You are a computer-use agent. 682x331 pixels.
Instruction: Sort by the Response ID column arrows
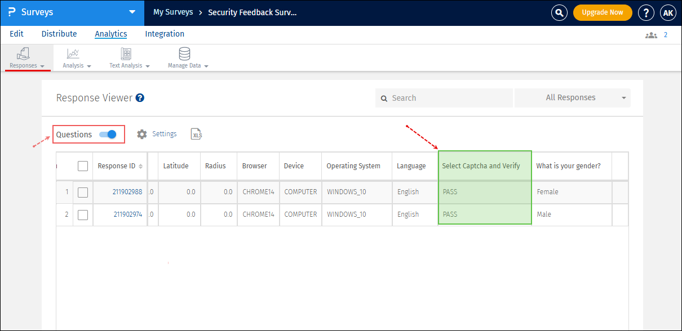pyautogui.click(x=140, y=167)
